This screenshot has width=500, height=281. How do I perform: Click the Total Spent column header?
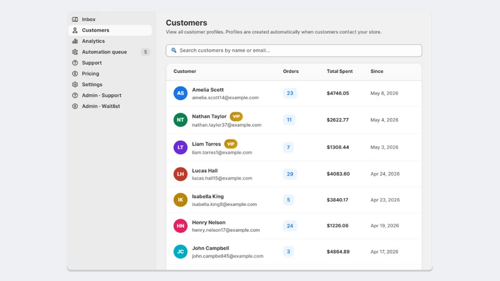(x=339, y=71)
